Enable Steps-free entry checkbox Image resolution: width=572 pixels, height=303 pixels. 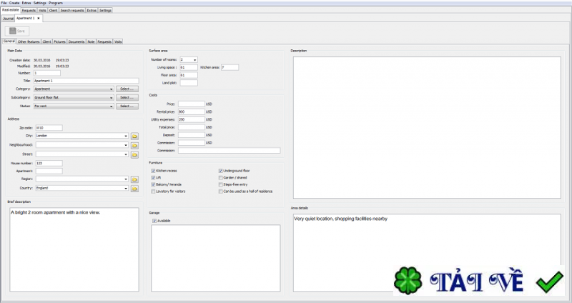coord(221,184)
